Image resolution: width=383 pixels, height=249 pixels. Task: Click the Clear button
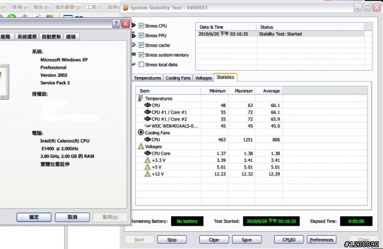point(214,239)
